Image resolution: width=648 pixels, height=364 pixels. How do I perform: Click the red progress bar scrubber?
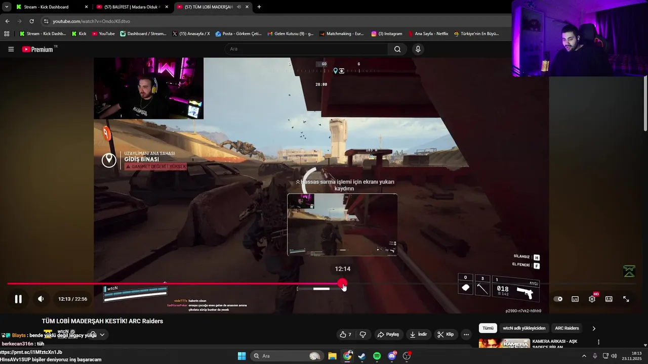[343, 284]
